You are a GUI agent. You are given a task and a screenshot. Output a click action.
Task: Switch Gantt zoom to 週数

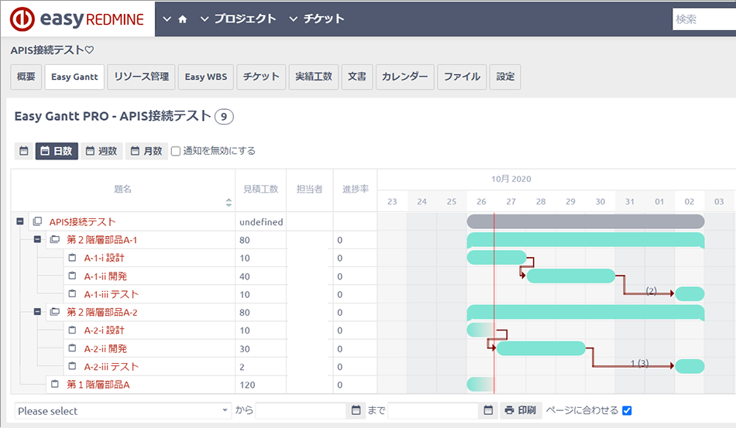tap(101, 151)
